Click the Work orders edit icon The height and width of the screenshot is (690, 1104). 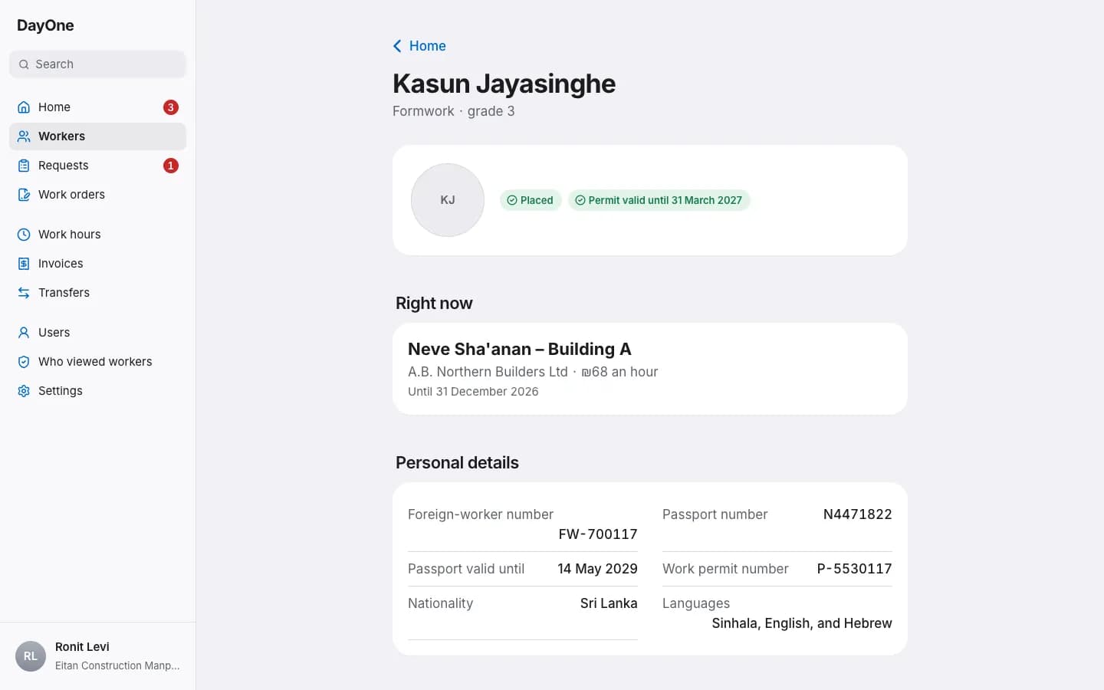[24, 195]
